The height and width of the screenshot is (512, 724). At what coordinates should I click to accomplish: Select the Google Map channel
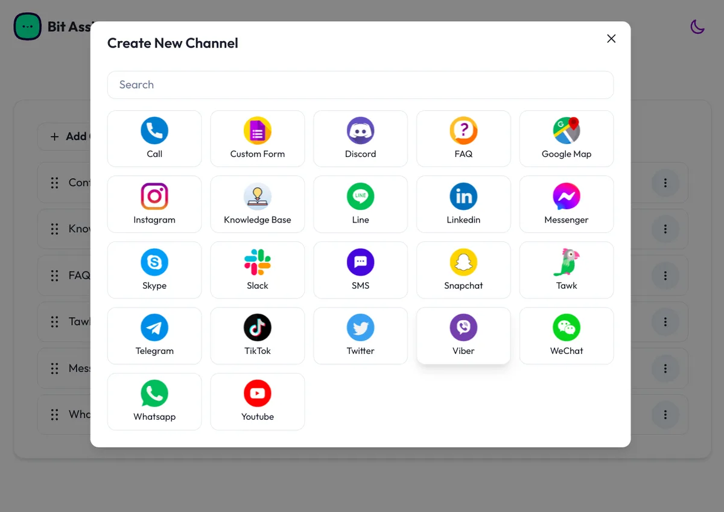(x=567, y=139)
